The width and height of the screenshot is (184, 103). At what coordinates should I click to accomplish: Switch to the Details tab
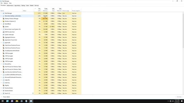[x=32, y=5]
